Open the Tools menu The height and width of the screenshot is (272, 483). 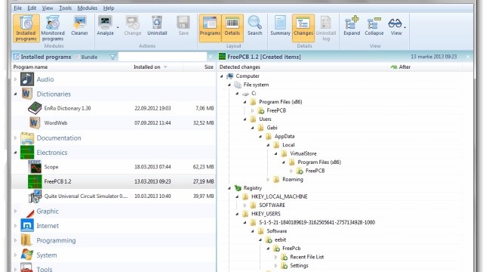(x=65, y=8)
